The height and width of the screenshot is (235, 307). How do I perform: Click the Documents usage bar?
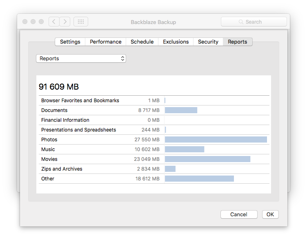tap(181, 110)
